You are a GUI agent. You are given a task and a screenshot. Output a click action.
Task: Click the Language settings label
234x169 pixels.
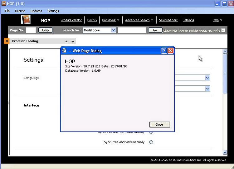tap(32, 78)
